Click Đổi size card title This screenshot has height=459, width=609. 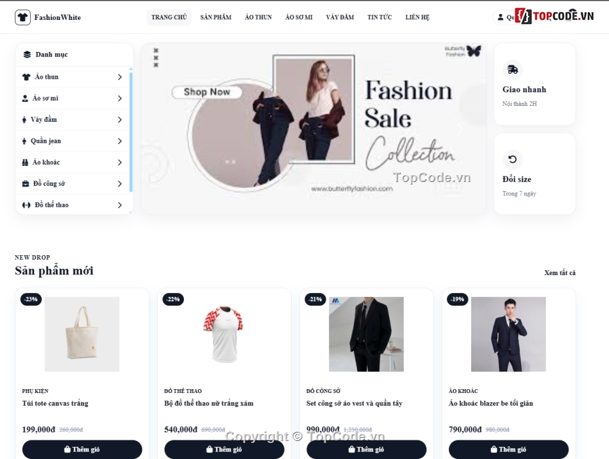[517, 179]
